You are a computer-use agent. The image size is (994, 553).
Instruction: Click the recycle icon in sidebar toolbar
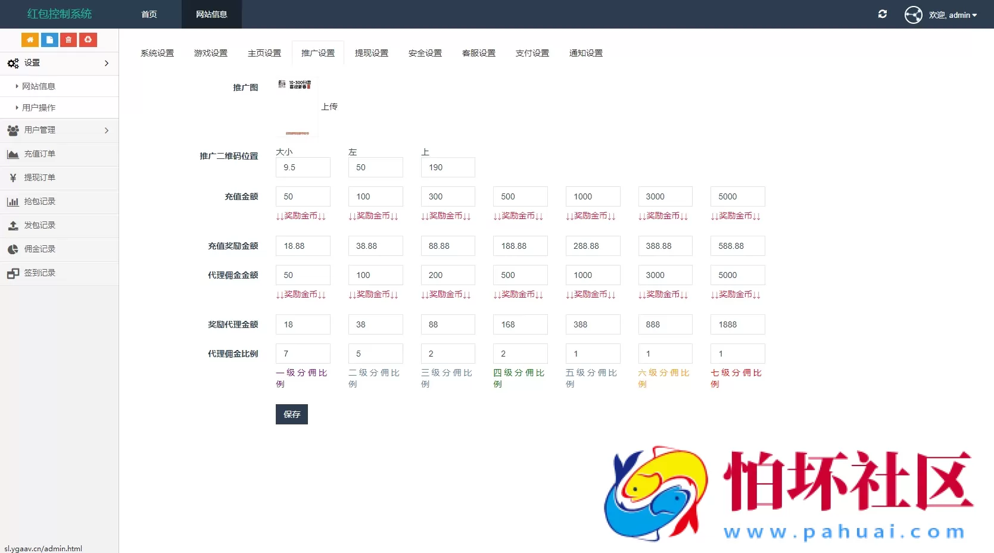click(x=88, y=40)
